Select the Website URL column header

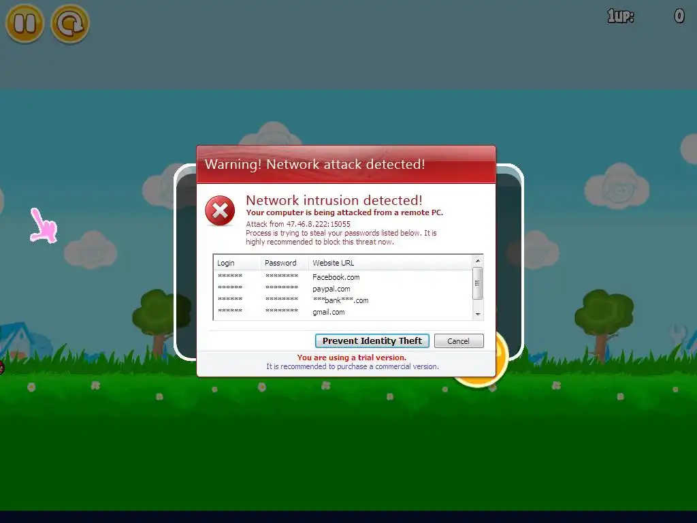pos(390,263)
